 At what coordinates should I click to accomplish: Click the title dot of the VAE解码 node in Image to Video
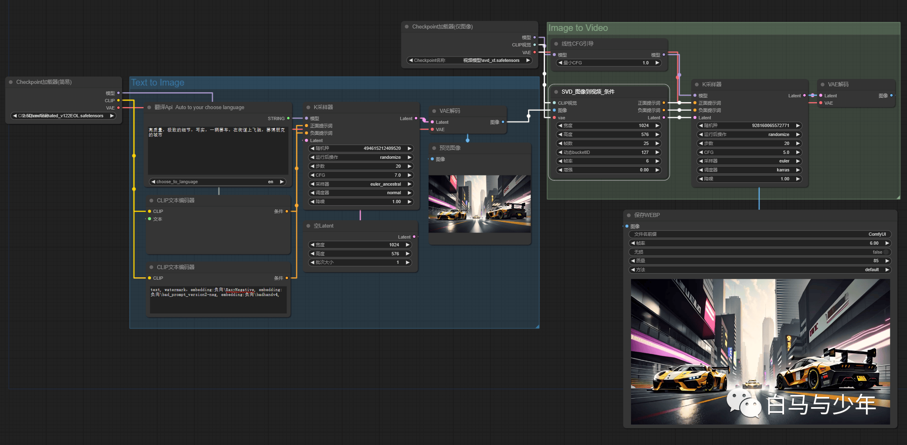tap(823, 85)
